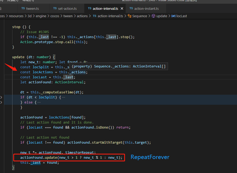
Task: Open the resources breadcrumb folder
Action: (x=16, y=16)
